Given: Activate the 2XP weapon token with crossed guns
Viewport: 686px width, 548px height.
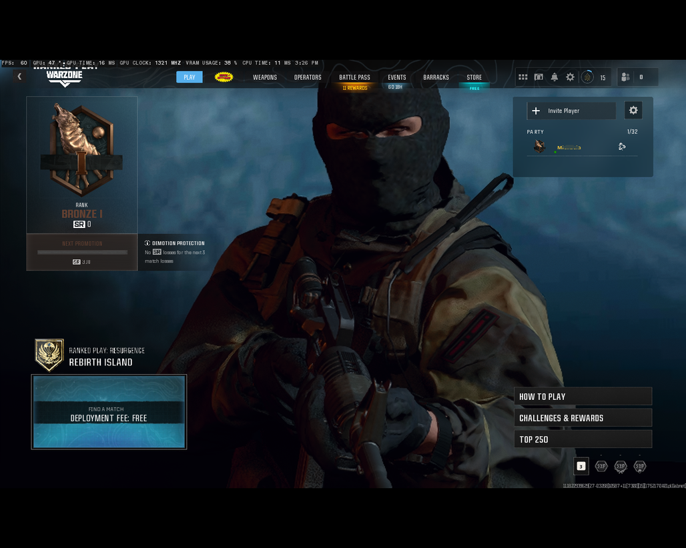Looking at the screenshot, I should pos(621,466).
